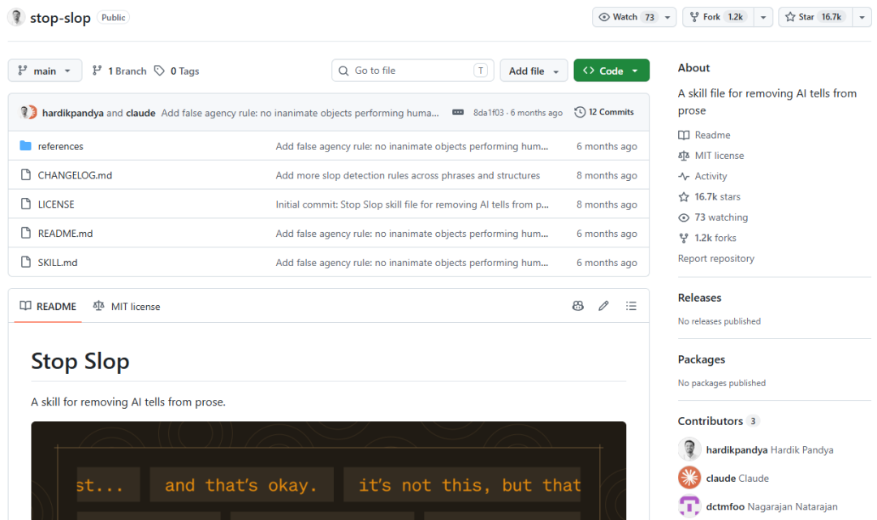View the 1 Branch link
Image resolution: width=877 pixels, height=520 pixels.
119,71
